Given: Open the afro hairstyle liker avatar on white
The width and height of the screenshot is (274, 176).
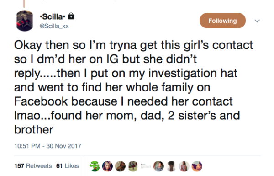Looking at the screenshot, I should [171, 166].
